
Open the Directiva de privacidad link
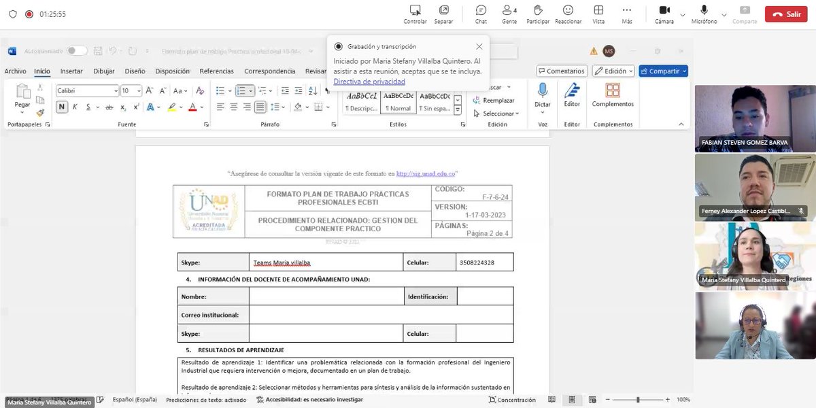[x=369, y=82]
